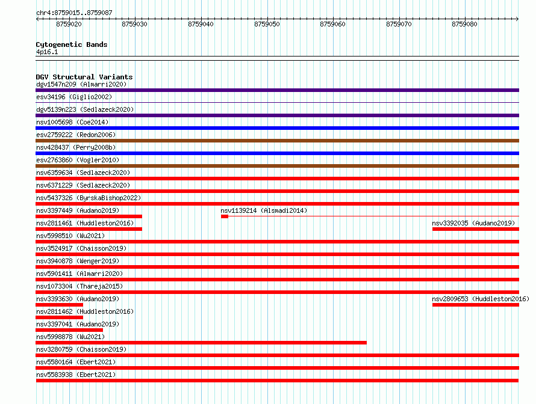Screen dimensions: 536x404
Task: Open the esv34196 (Giglio2002) variant label
Action: (74, 97)
